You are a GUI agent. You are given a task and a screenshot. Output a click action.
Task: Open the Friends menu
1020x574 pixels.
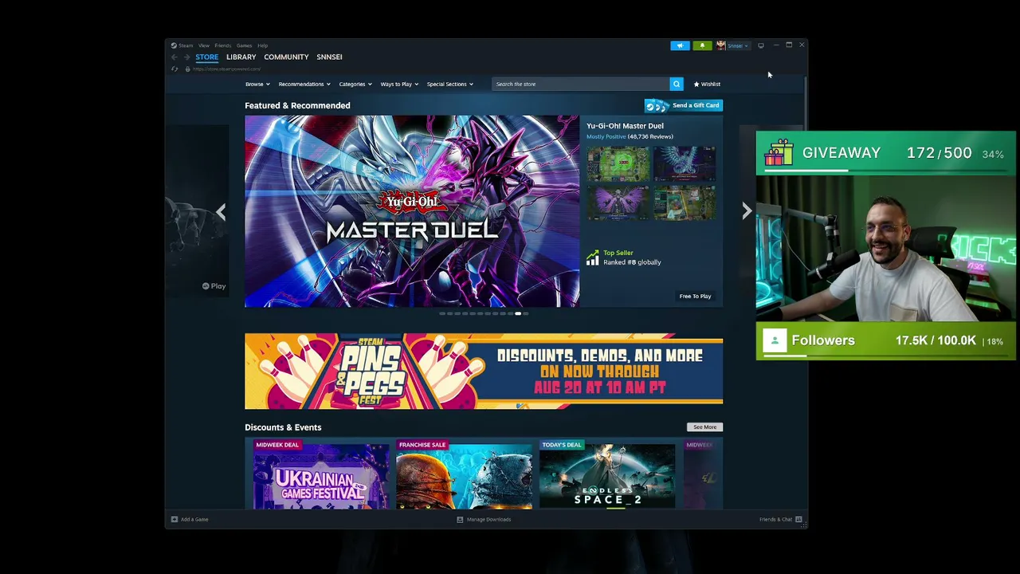222,45
